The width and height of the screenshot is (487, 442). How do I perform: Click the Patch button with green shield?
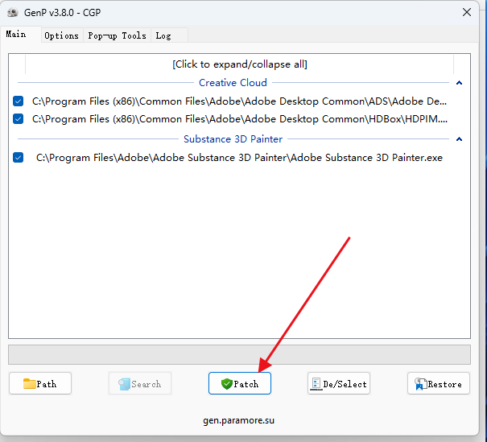(x=239, y=383)
